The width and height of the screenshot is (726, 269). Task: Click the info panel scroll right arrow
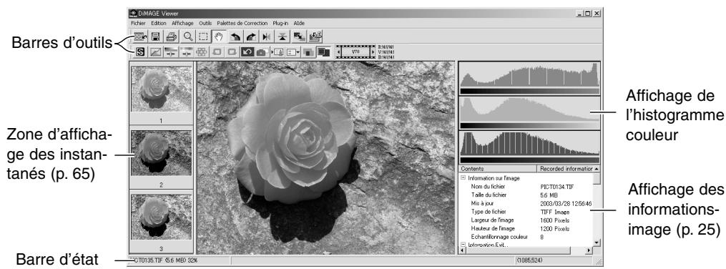tap(589, 250)
